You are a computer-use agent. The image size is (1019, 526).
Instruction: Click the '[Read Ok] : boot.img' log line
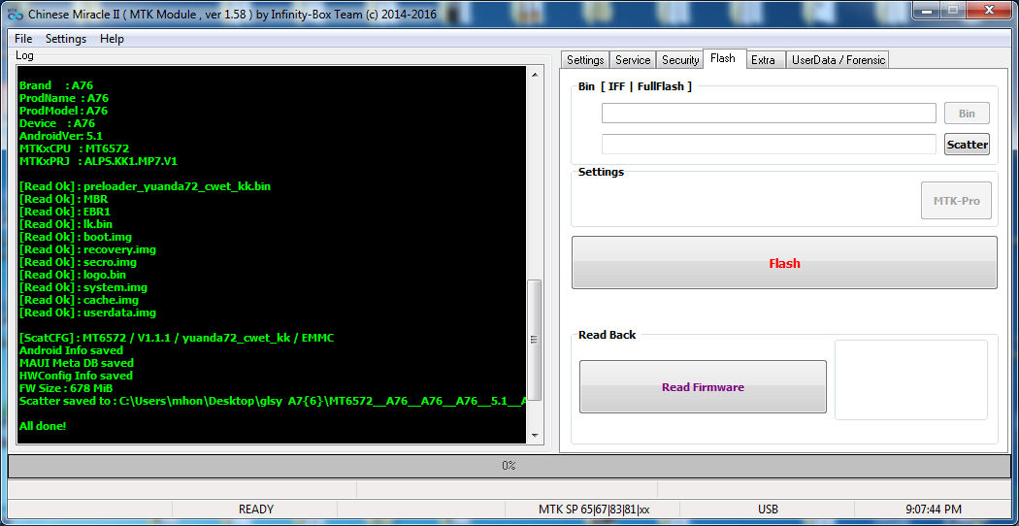76,237
